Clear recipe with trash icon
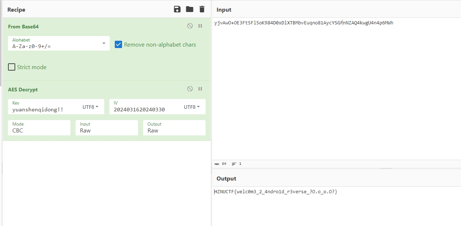Screen dimensions: 461x226 point(202,9)
